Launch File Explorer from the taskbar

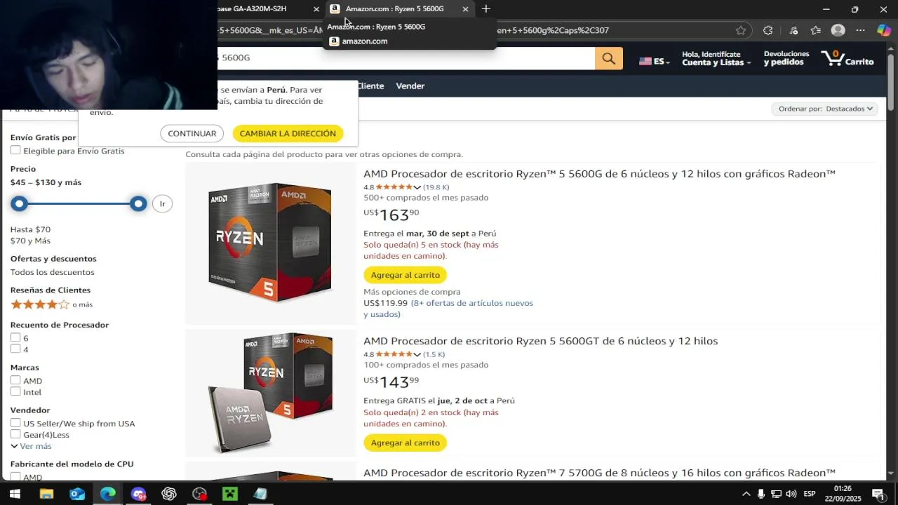pyautogui.click(x=46, y=494)
